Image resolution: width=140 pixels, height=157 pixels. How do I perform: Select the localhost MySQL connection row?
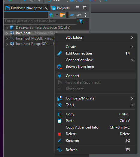coord(29,38)
